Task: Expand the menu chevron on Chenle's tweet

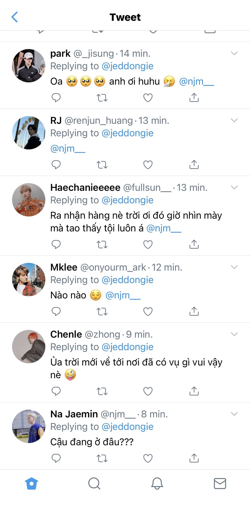Action: [x=234, y=334]
